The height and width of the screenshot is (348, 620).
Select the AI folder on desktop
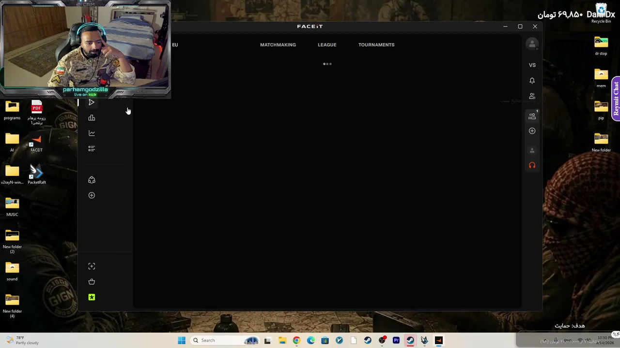(12, 143)
